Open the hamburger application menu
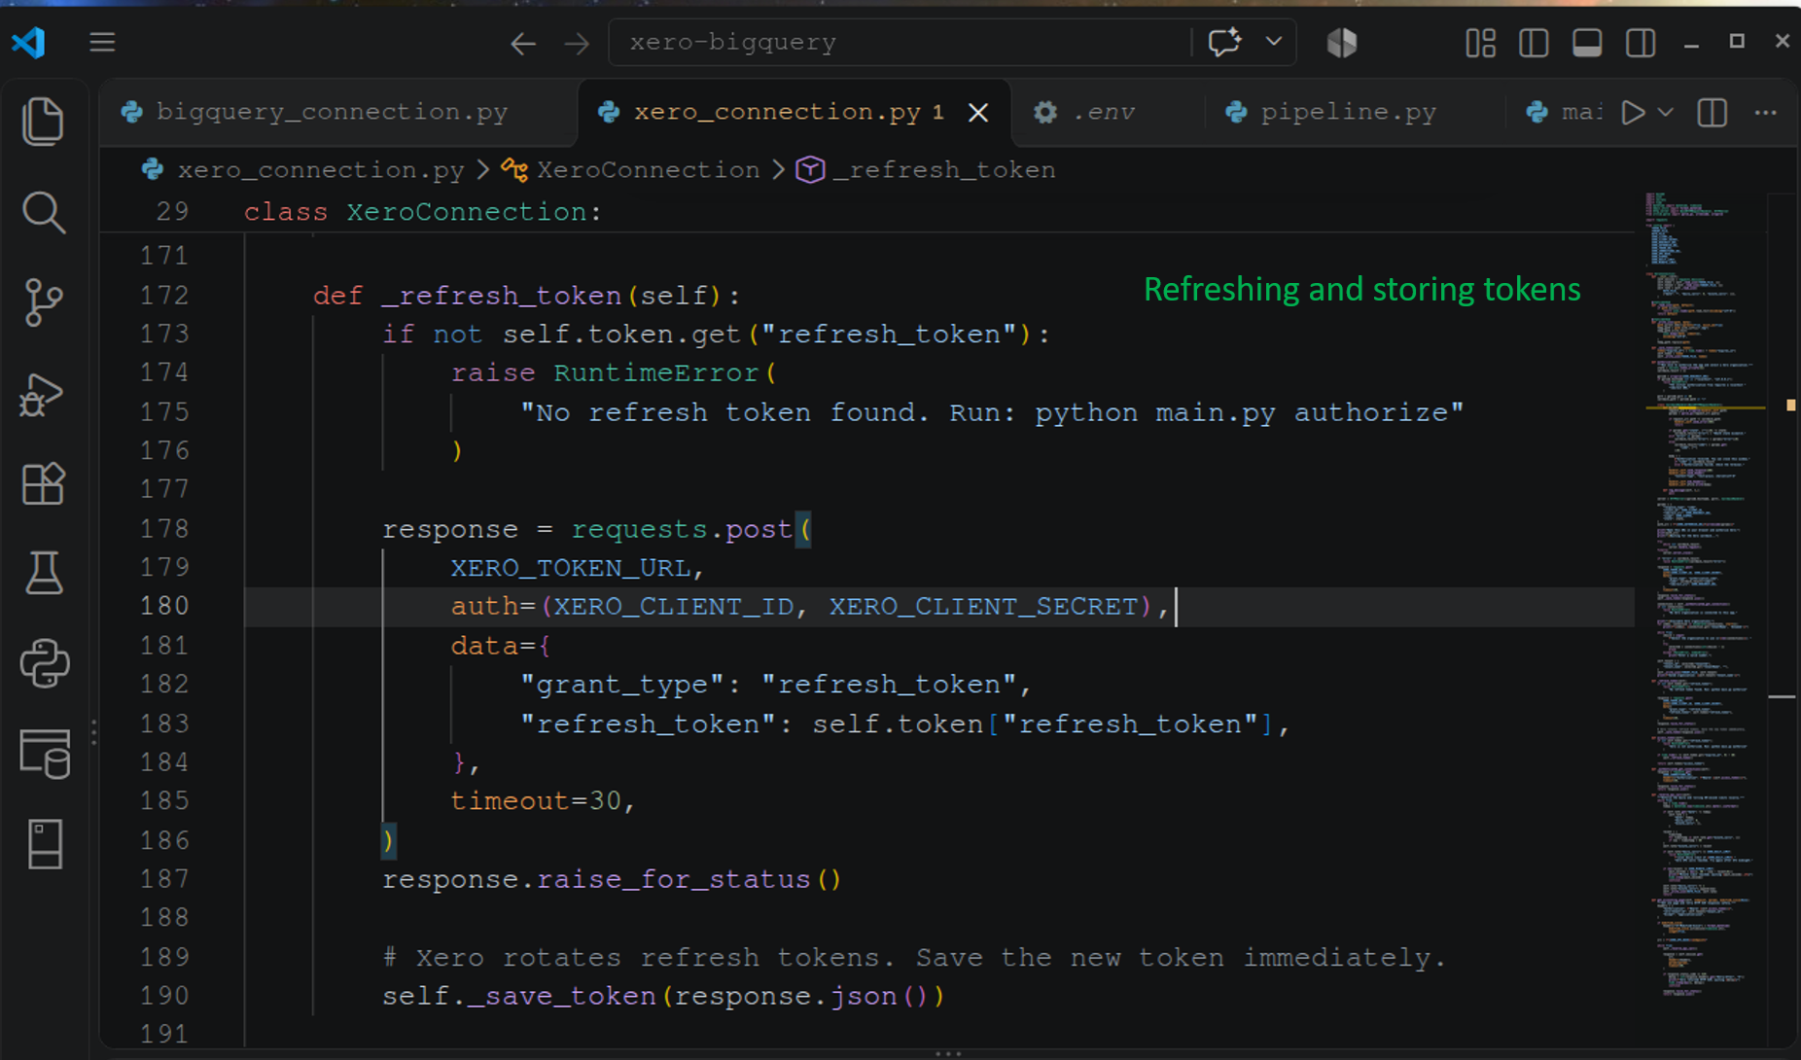 pyautogui.click(x=102, y=42)
